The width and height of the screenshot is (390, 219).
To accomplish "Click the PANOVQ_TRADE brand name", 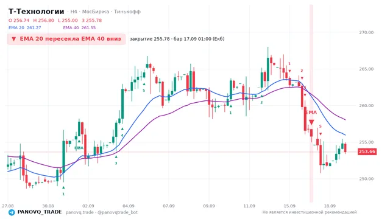I will point(40,212).
